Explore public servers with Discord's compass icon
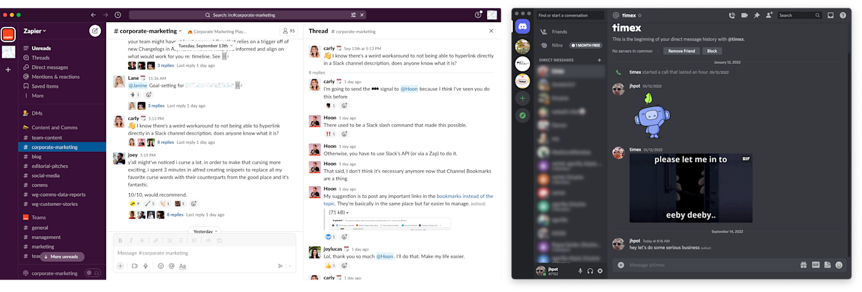The width and height of the screenshot is (862, 292). pos(522,115)
